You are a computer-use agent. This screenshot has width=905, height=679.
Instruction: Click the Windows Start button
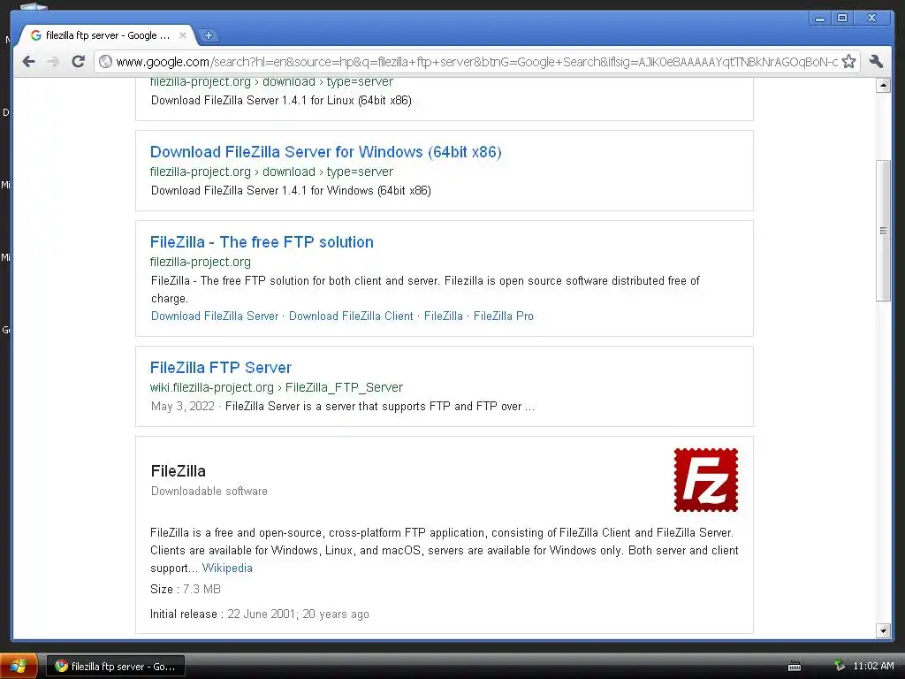19,667
